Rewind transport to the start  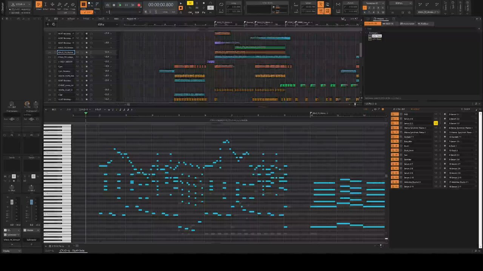pos(108,5)
